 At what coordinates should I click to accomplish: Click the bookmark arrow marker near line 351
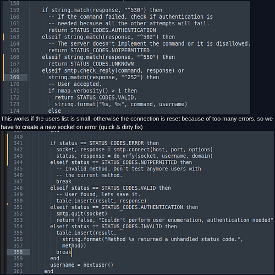(7, 204)
